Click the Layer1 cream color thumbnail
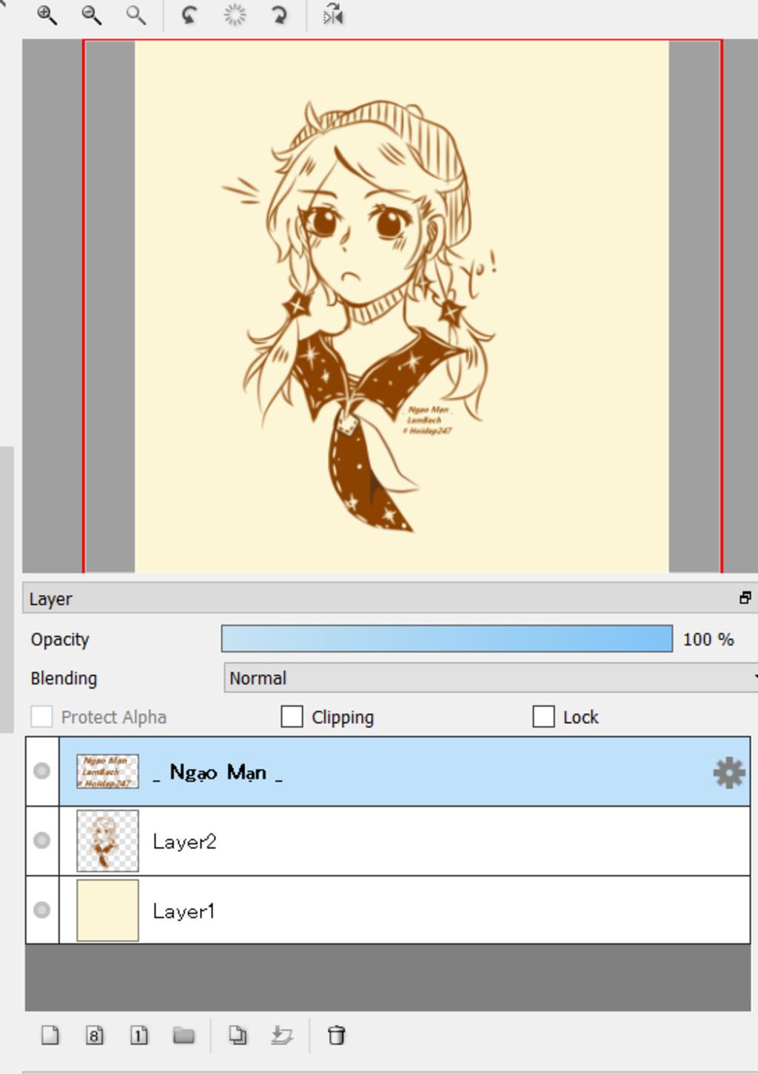Image resolution: width=758 pixels, height=1074 pixels. tap(107, 910)
